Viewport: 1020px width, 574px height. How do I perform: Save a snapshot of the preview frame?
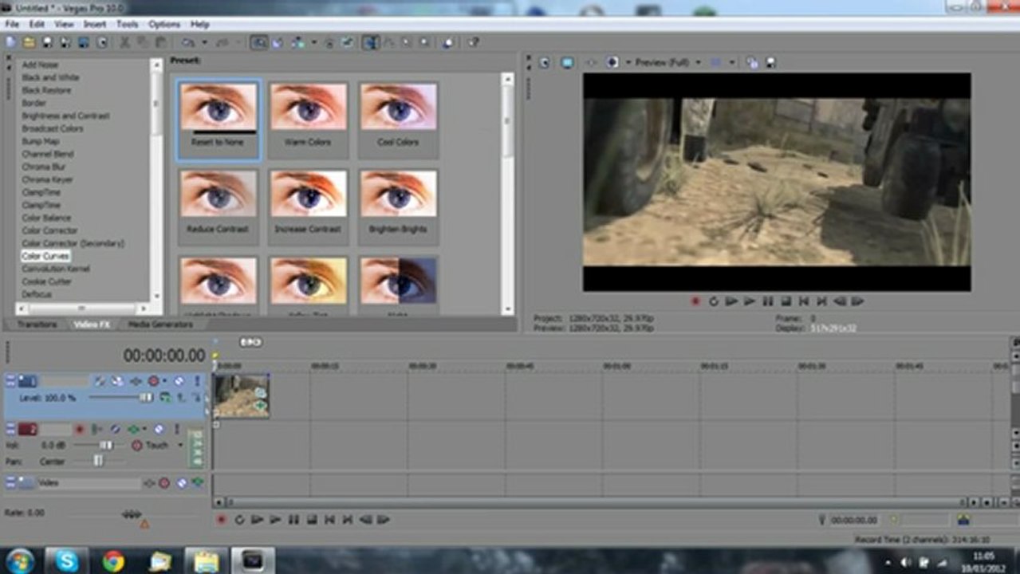pyautogui.click(x=770, y=62)
